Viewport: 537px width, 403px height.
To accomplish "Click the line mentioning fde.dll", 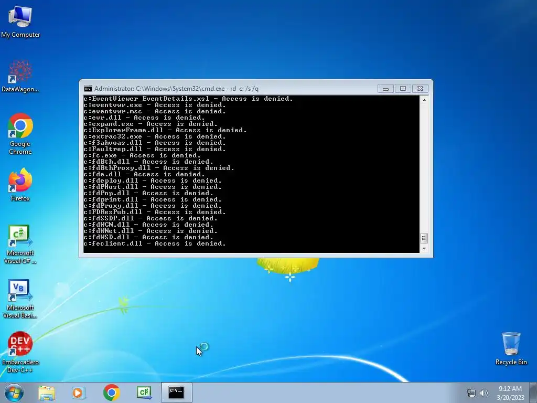I will pos(144,174).
